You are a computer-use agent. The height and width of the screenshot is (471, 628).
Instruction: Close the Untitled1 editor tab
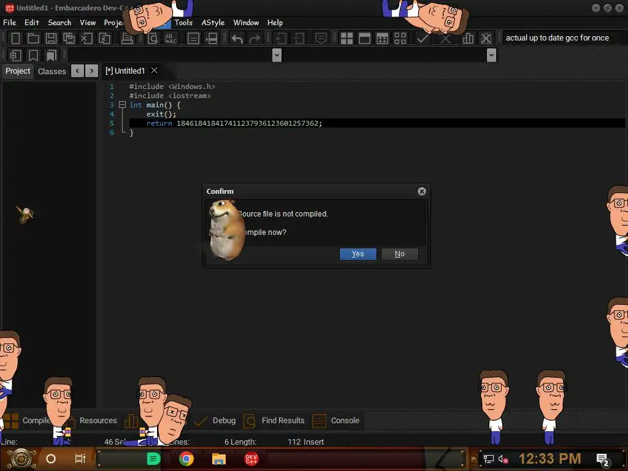point(154,71)
